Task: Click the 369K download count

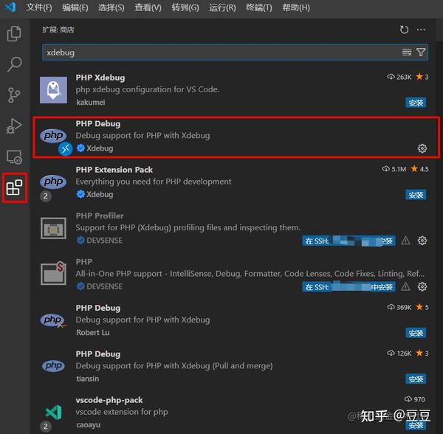Action: tap(399, 307)
